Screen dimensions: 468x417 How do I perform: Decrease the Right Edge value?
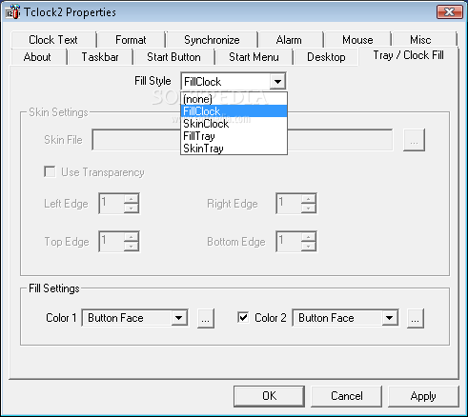[x=308, y=208]
